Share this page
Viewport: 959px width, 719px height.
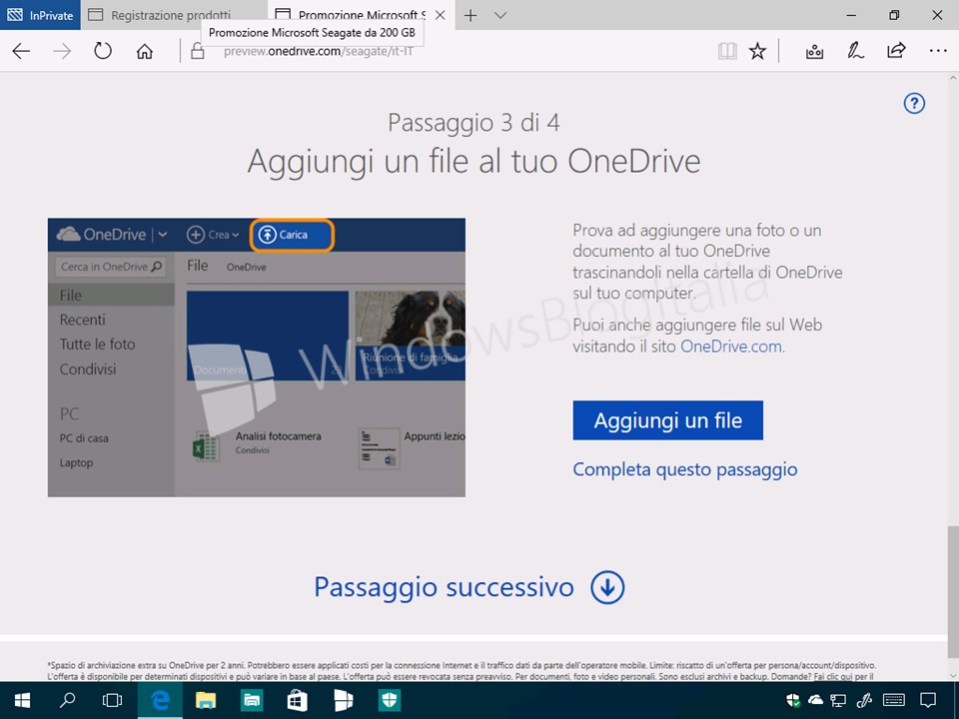896,51
